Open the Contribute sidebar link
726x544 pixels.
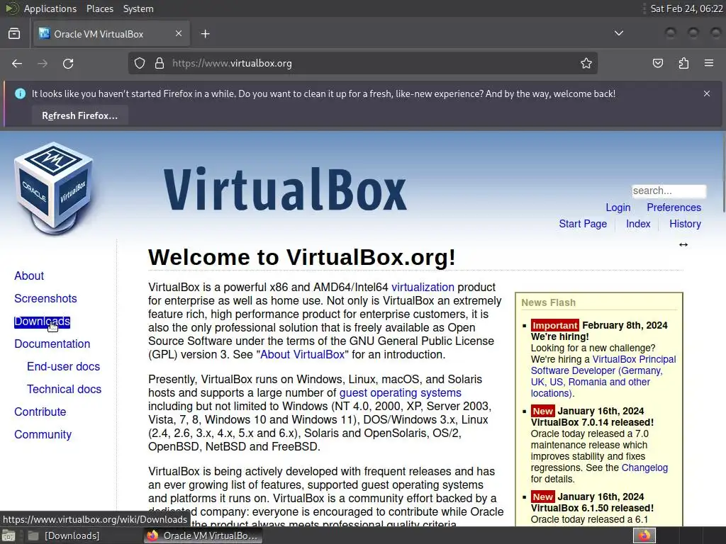coord(40,412)
